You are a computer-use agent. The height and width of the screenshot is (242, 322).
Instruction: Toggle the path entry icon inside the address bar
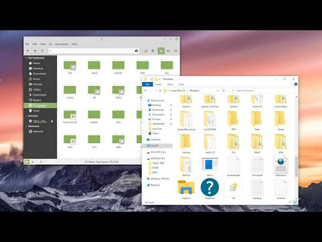coord(136,51)
